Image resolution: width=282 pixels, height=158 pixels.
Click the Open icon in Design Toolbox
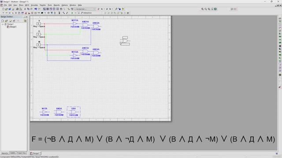6,21
